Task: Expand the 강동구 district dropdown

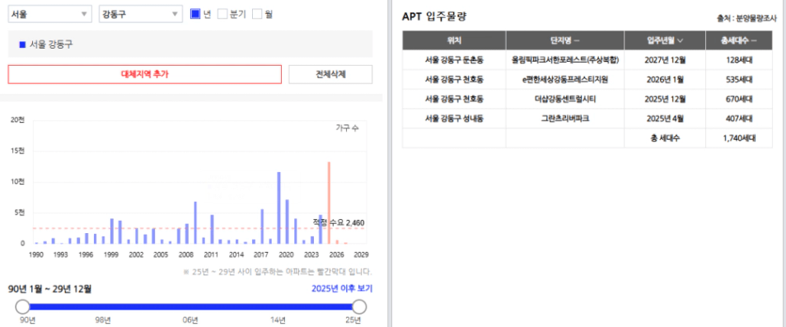Action: tap(140, 14)
